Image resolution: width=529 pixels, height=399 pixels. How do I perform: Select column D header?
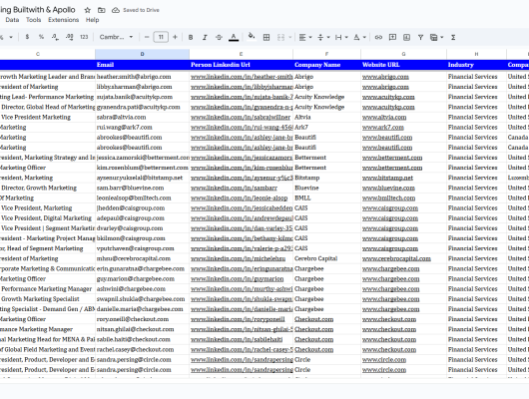click(x=142, y=54)
